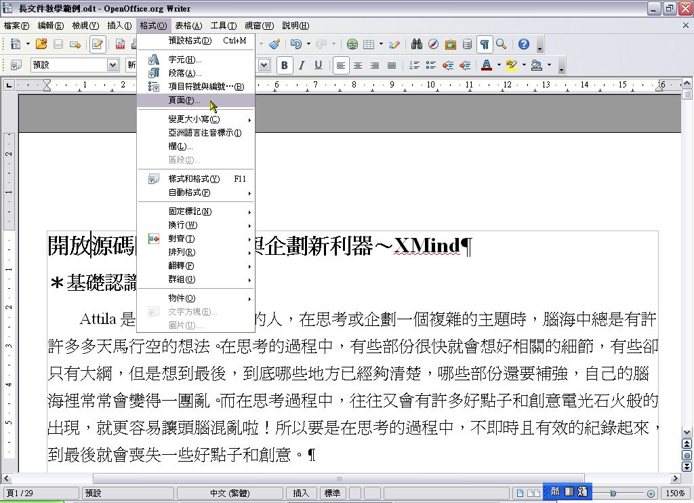Click the 標準 selection mode status field

(x=332, y=494)
